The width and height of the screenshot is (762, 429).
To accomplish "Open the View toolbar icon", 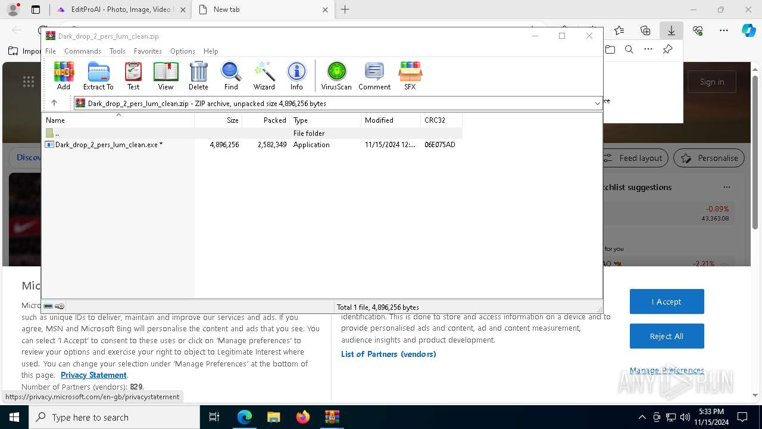I will 165,76.
